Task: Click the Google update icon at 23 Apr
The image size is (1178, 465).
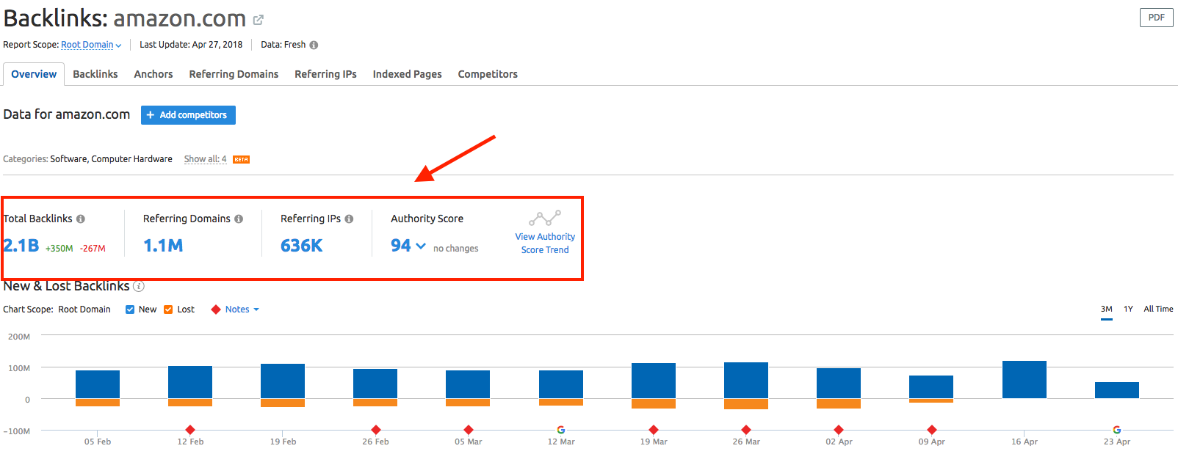Action: pyautogui.click(x=1117, y=430)
